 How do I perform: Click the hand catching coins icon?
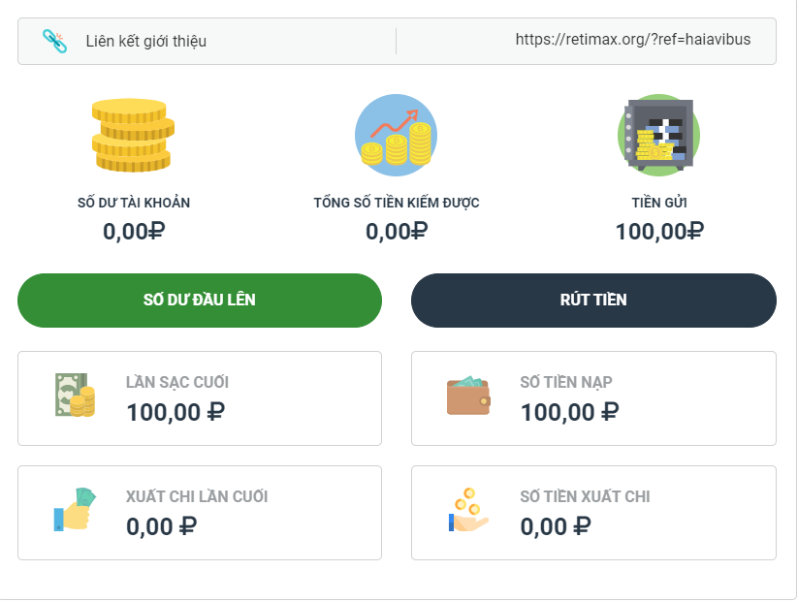point(467,510)
